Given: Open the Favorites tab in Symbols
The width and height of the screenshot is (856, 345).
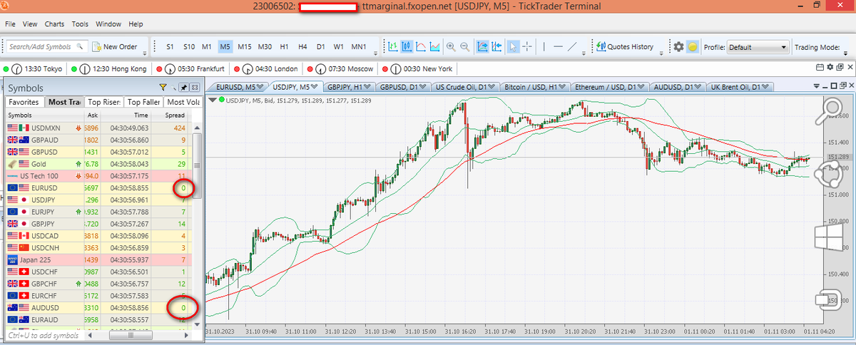Looking at the screenshot, I should (24, 102).
